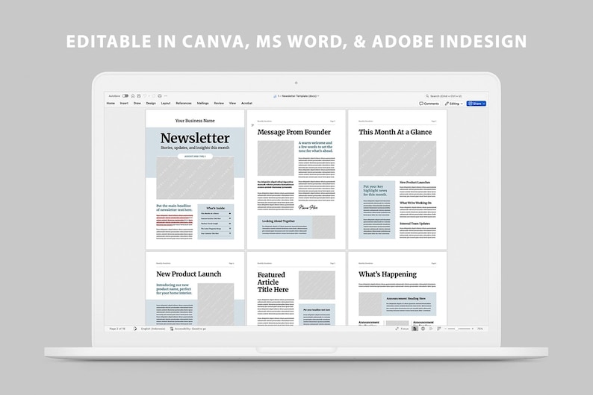Click the New Product Launches subheading
The image size is (593, 395).
tap(415, 182)
